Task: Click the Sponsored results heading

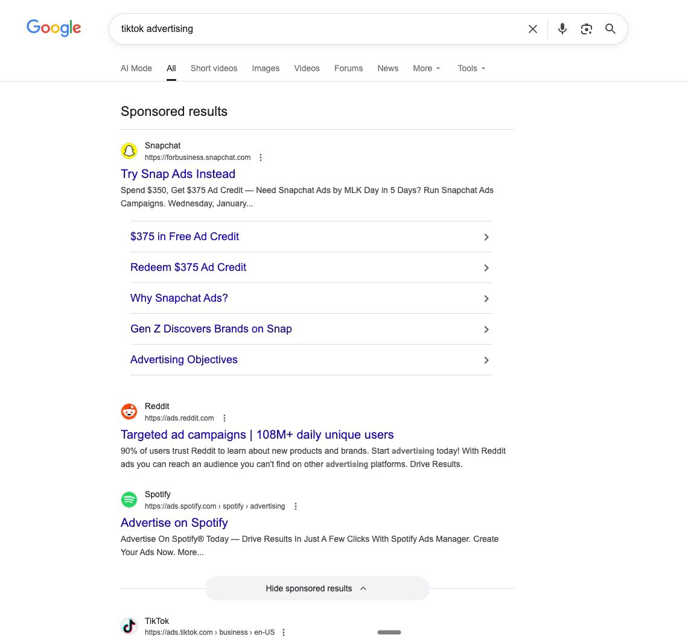Action: (x=174, y=112)
